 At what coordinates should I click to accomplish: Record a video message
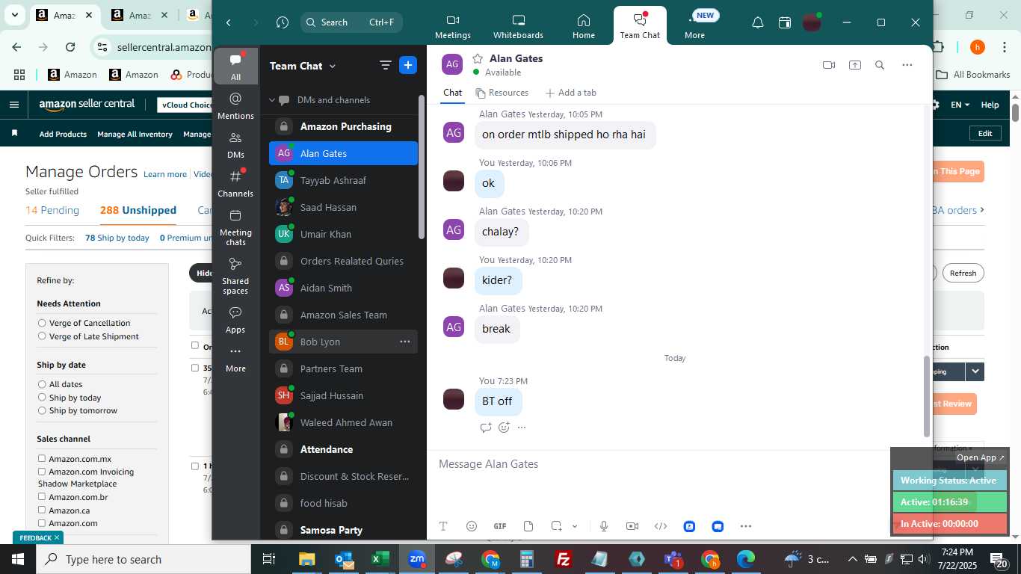pyautogui.click(x=632, y=526)
